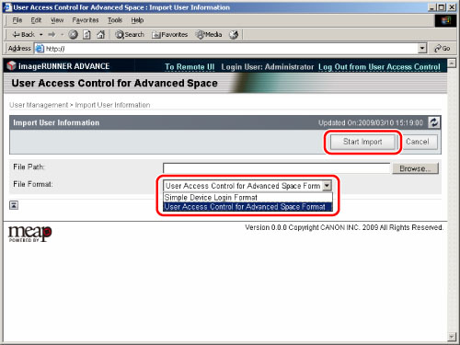The height and width of the screenshot is (345, 460).
Task: Open the Help menu
Action: coord(137,20)
